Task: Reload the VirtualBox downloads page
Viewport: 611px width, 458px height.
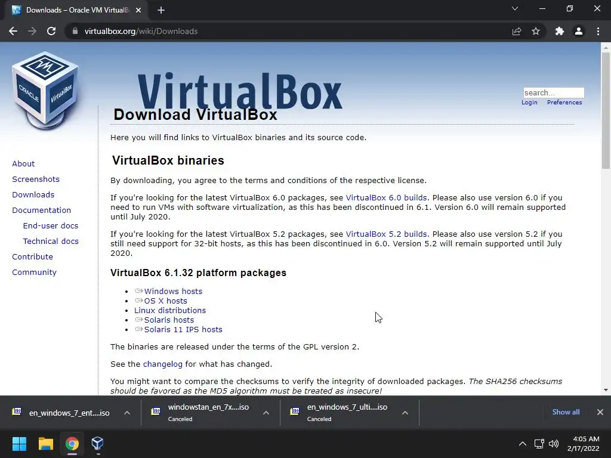Action: click(51, 31)
